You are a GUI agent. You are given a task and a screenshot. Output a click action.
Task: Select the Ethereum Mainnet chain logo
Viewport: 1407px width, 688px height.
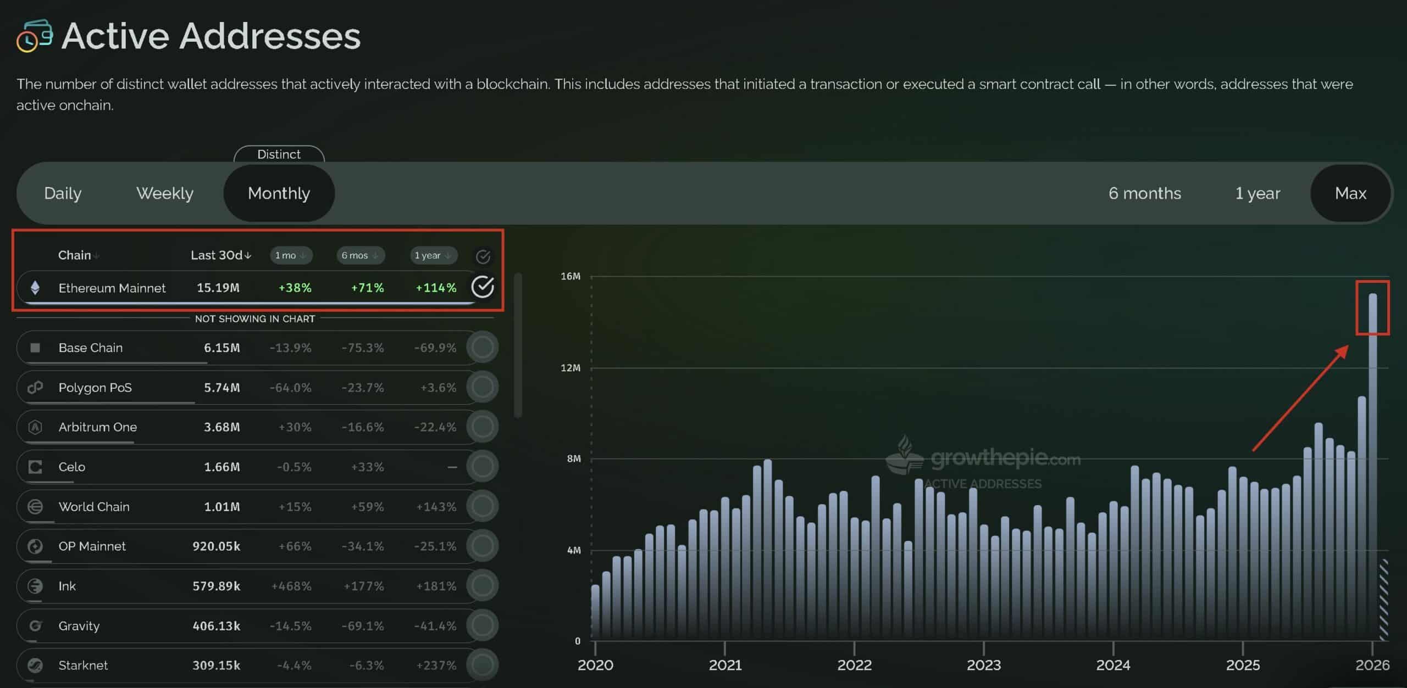35,288
